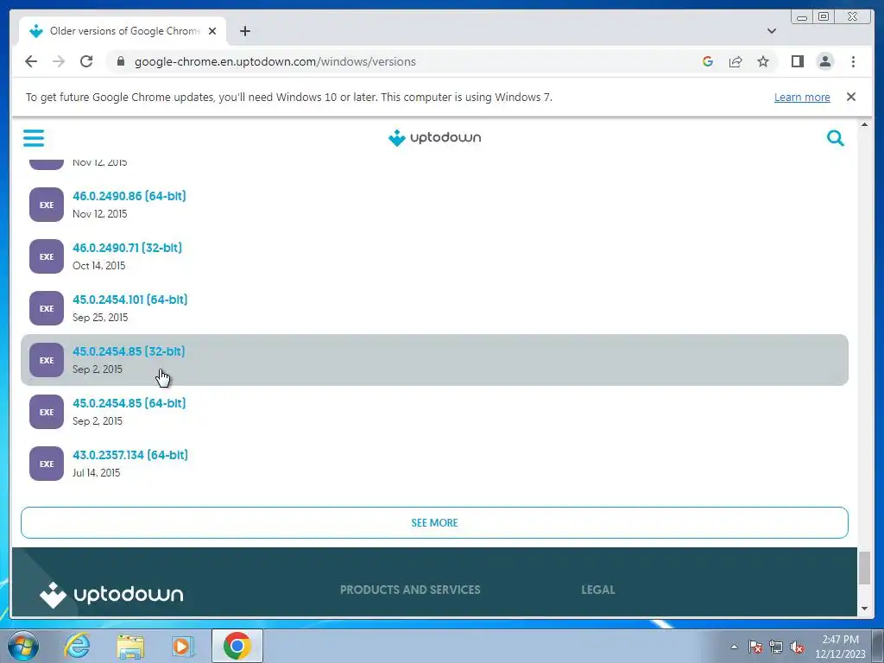Click the LEGAL footer heading
The image size is (884, 663).
[x=598, y=590]
